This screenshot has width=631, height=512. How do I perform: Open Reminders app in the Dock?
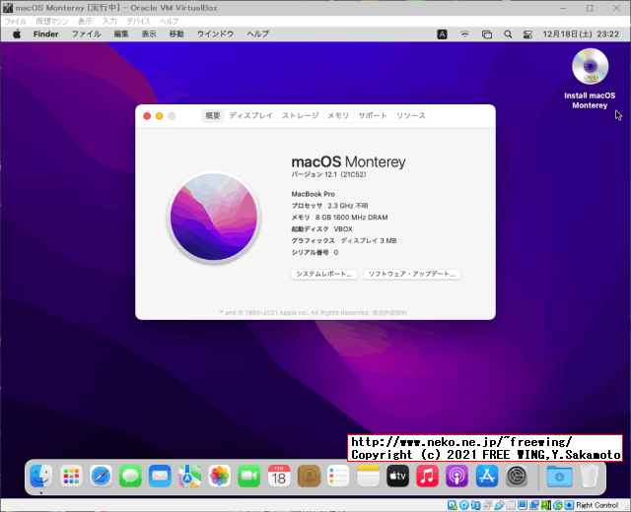pos(338,477)
